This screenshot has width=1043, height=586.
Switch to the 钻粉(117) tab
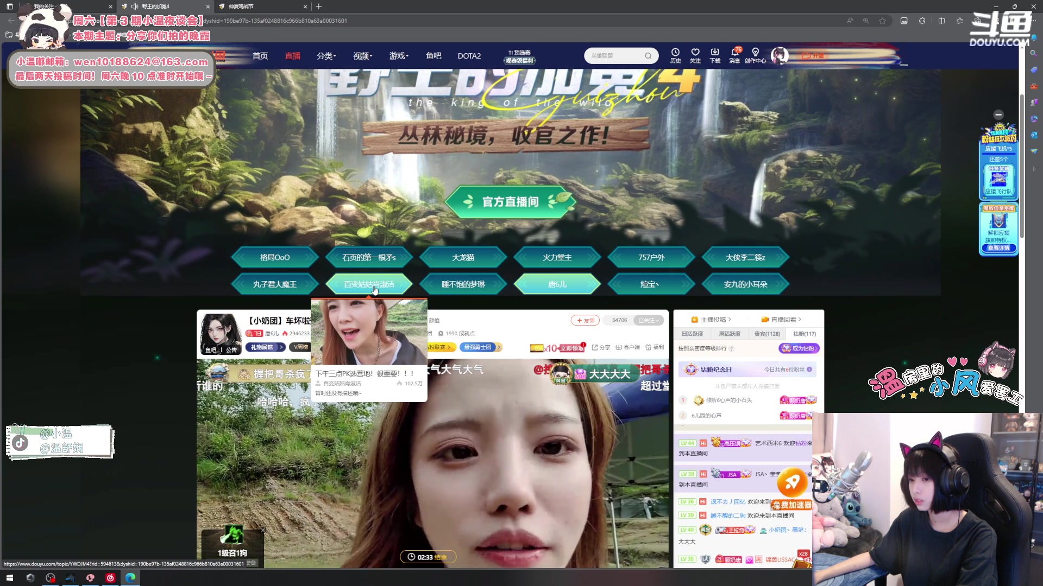click(x=805, y=334)
